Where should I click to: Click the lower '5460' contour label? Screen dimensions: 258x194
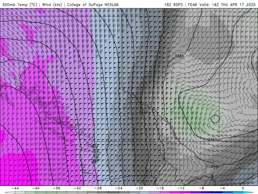pos(215,166)
